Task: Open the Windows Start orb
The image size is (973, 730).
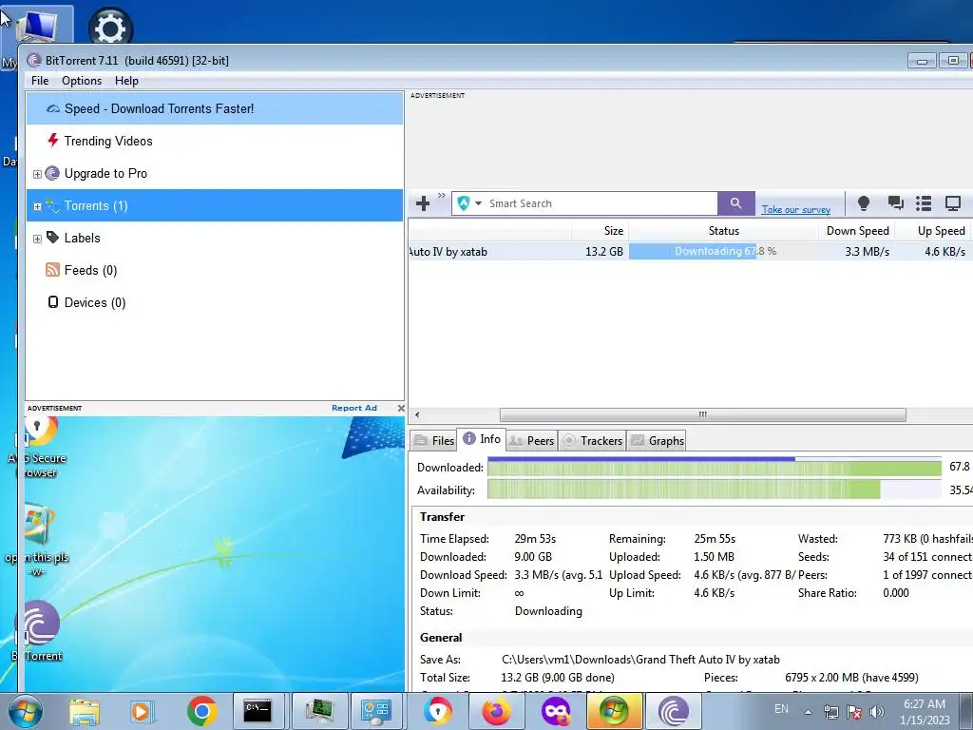Action: click(x=25, y=711)
